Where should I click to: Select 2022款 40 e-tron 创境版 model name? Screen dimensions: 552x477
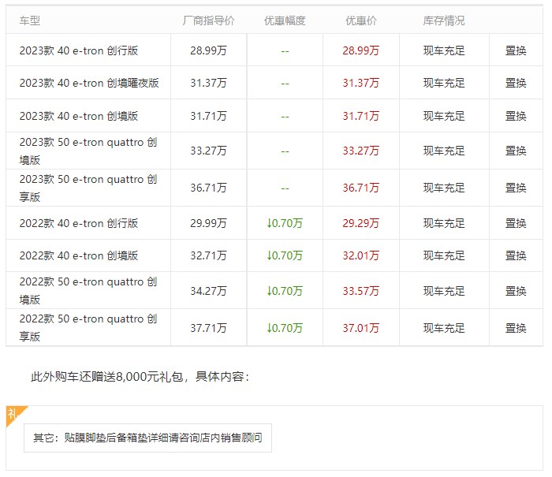pos(79,255)
